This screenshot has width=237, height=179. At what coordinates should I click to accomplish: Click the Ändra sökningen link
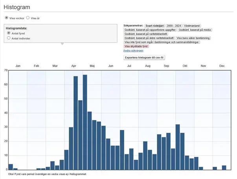pyautogui.click(x=133, y=51)
